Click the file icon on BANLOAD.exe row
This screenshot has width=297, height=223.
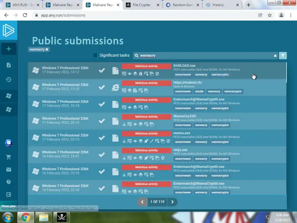click(115, 71)
